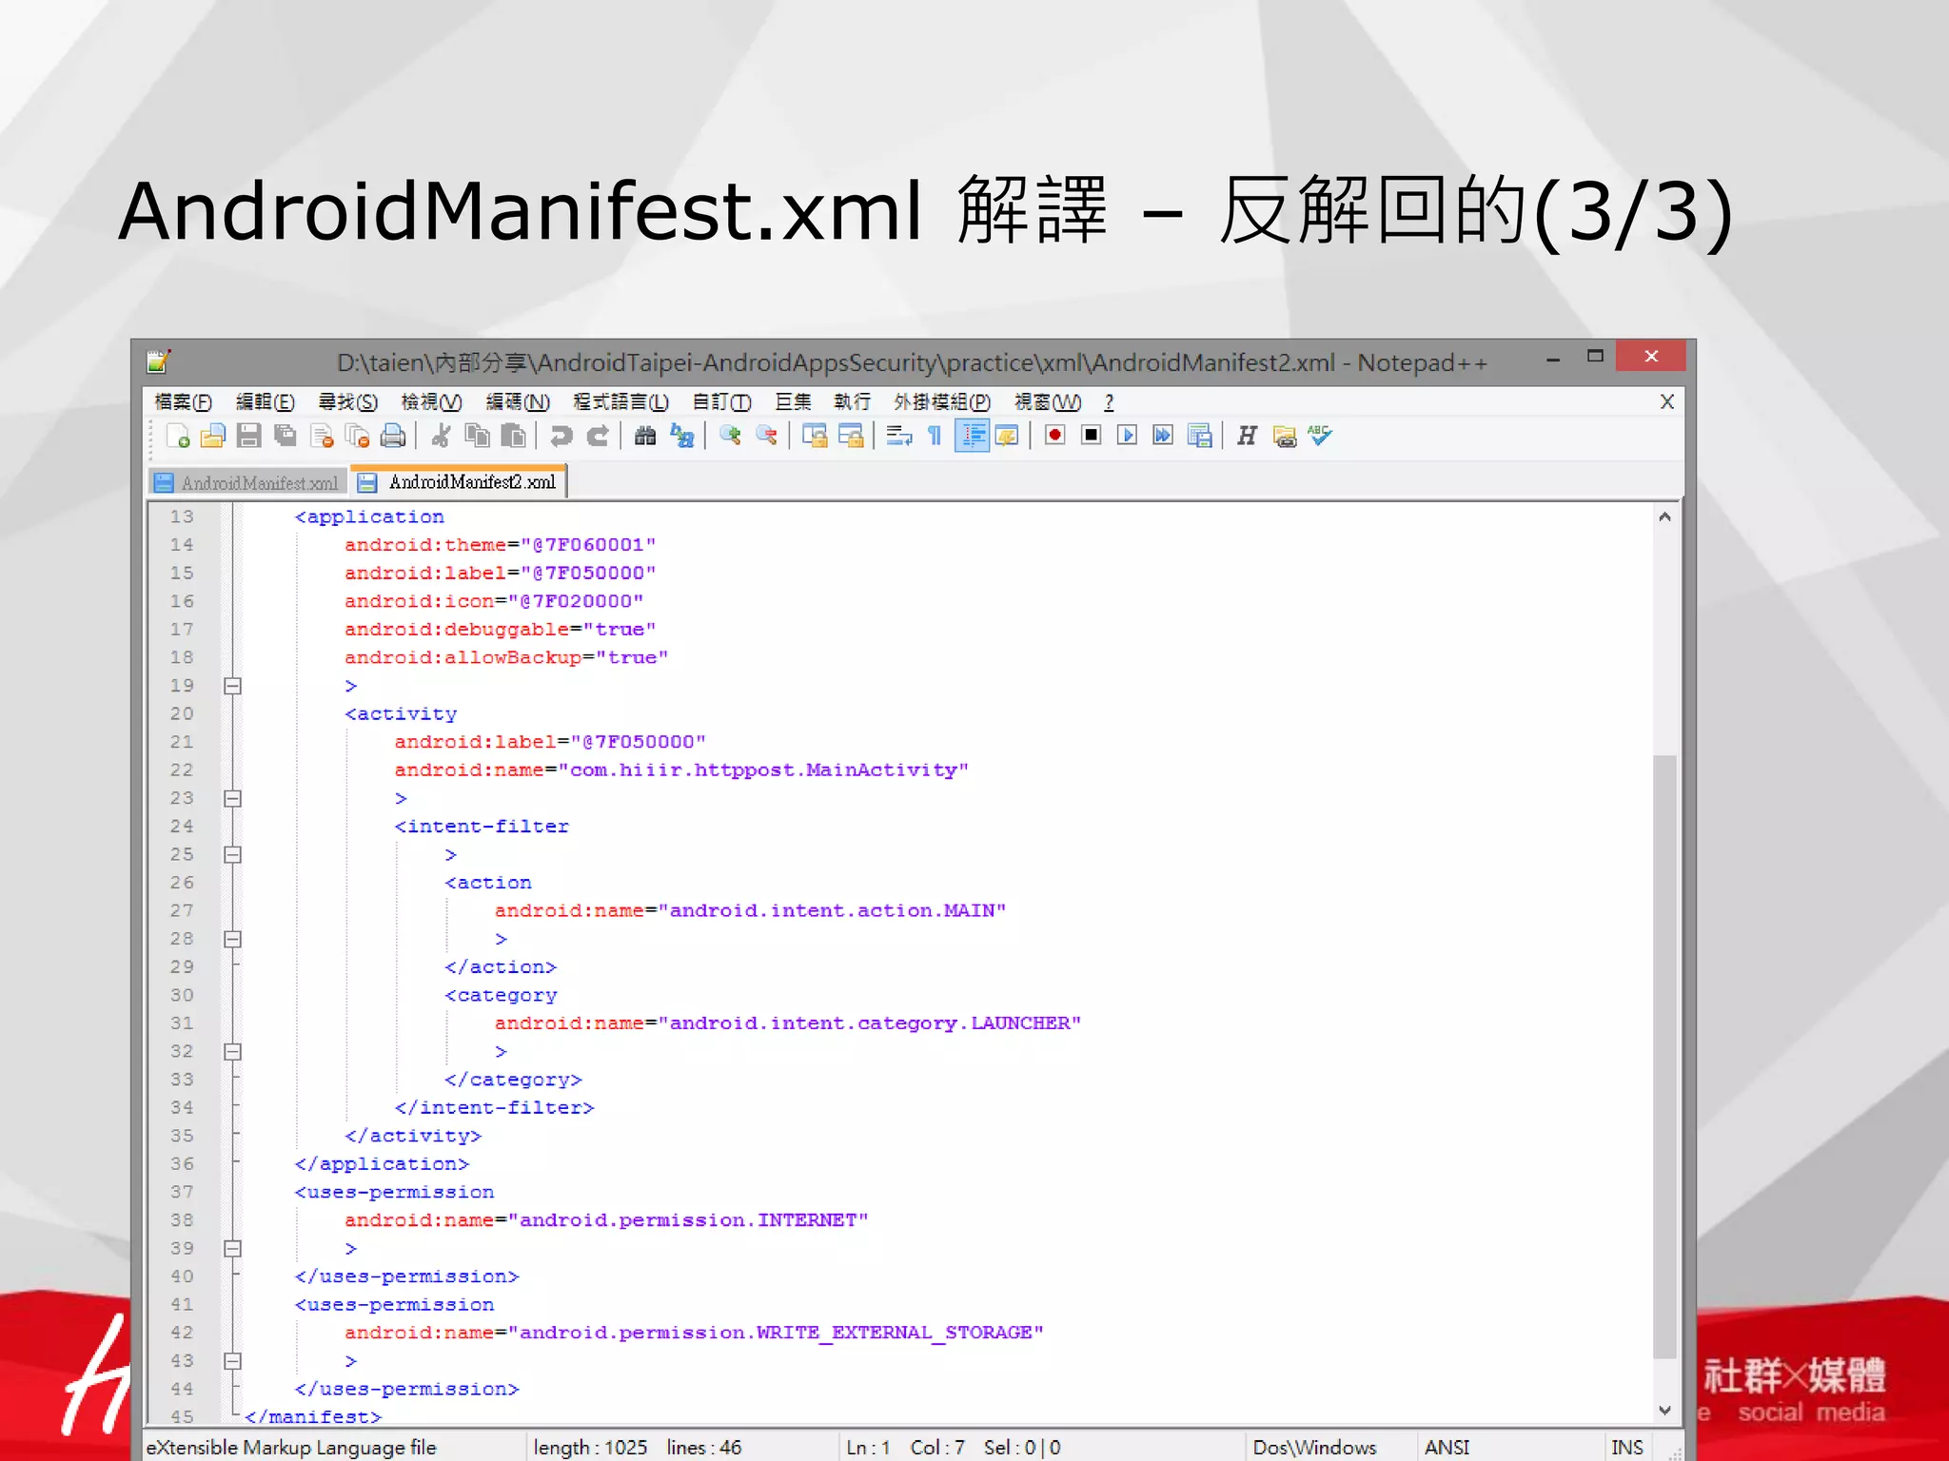Open the 程式語言(L) menu
Image resolution: width=1949 pixels, height=1461 pixels.
[x=620, y=402]
